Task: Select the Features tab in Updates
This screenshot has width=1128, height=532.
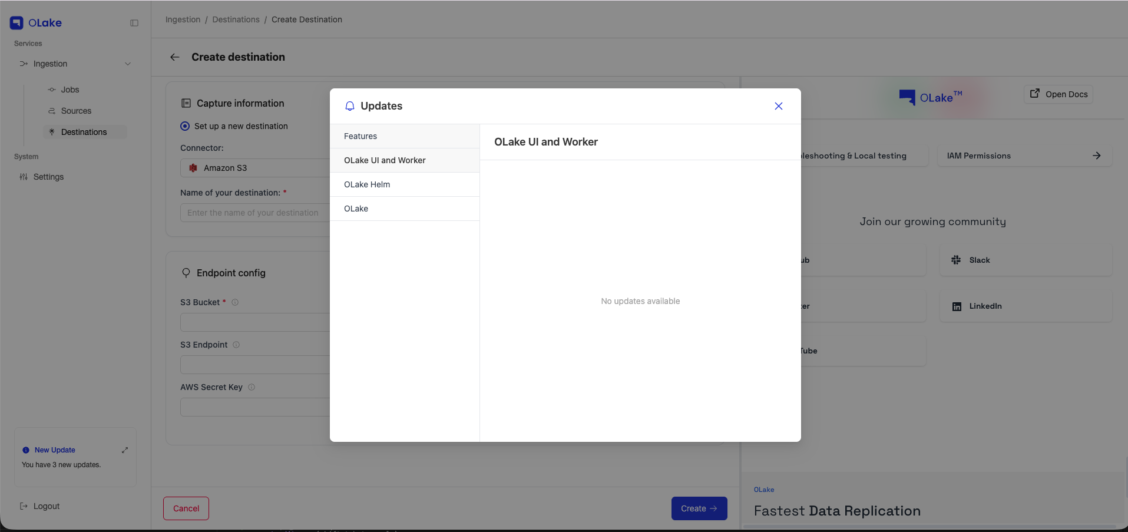Action: click(x=405, y=136)
